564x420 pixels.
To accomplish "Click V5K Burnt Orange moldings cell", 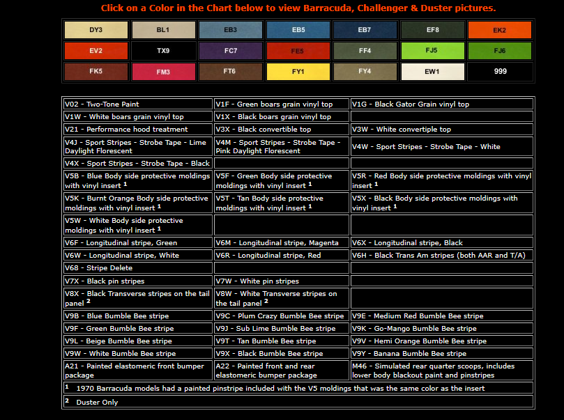I will [x=138, y=203].
